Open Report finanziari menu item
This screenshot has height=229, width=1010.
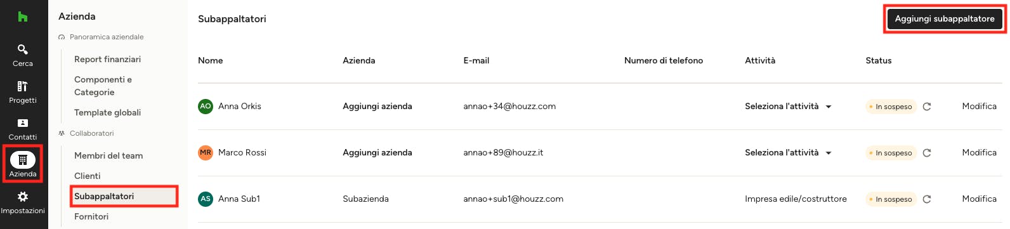[108, 59]
